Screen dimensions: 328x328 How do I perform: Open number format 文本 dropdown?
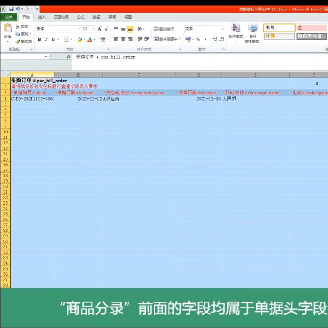(223, 29)
